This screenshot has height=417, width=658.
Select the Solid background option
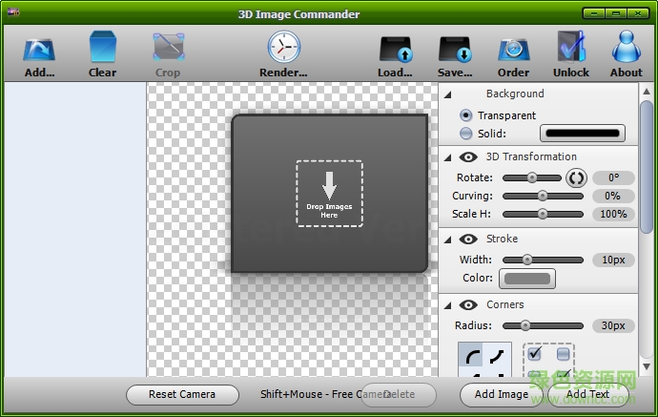465,134
